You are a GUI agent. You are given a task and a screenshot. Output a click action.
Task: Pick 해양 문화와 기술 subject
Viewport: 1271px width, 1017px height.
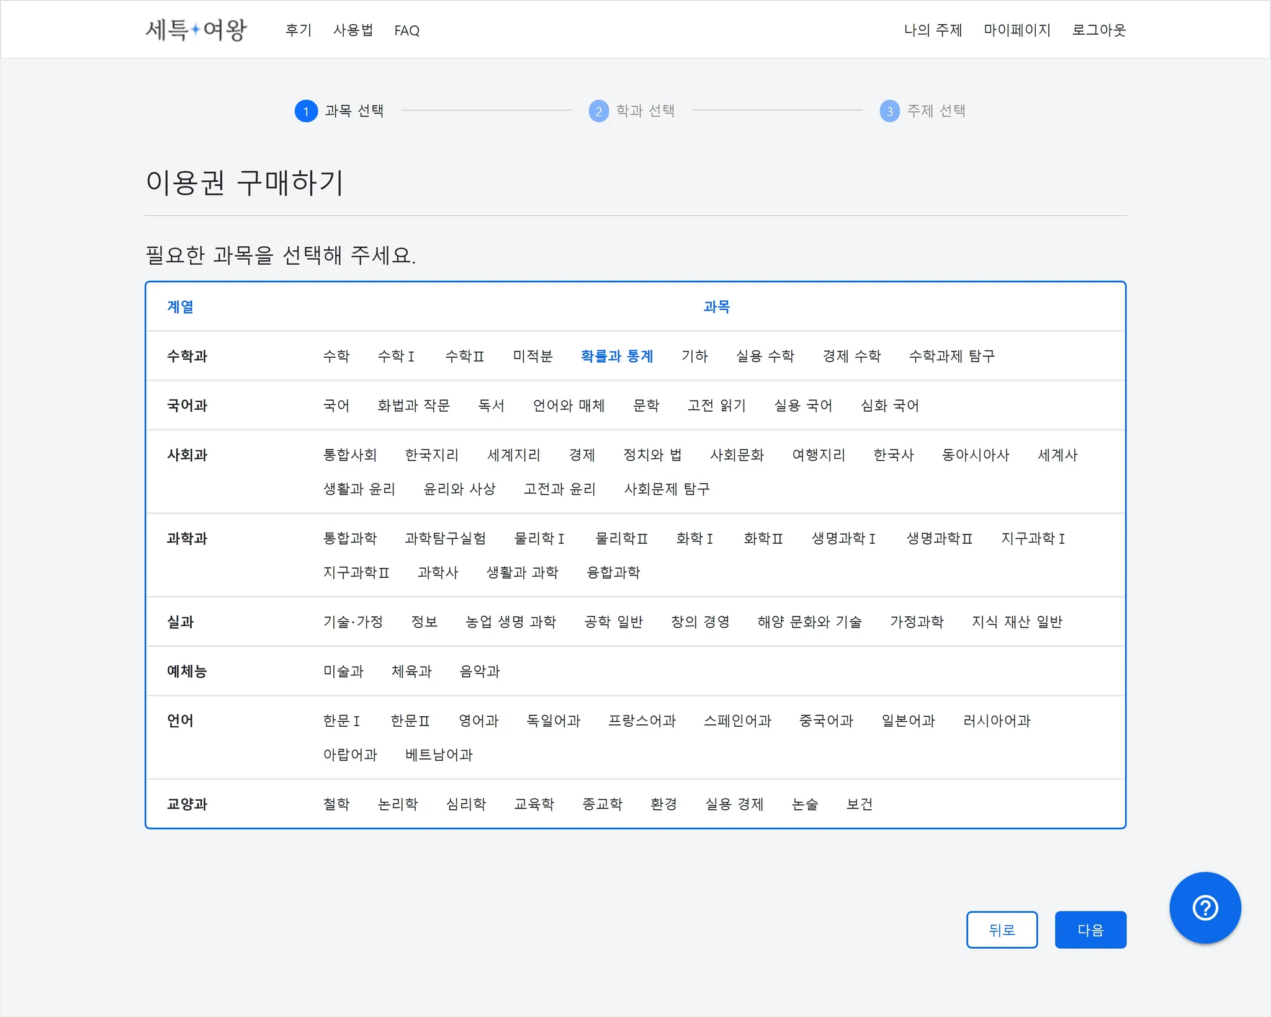809,622
